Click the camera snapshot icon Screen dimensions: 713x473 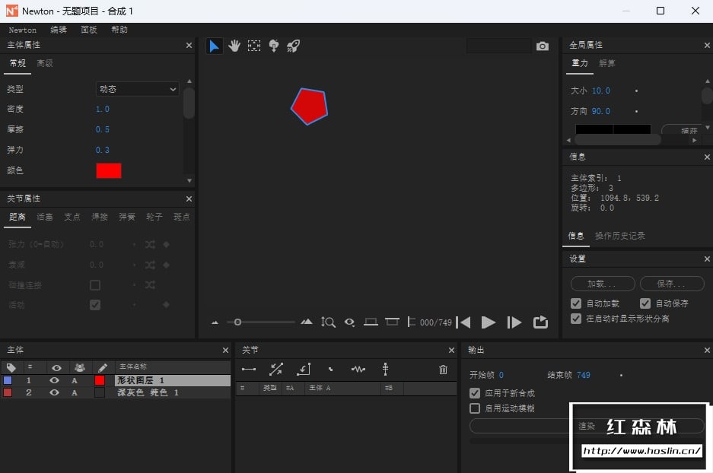click(542, 46)
